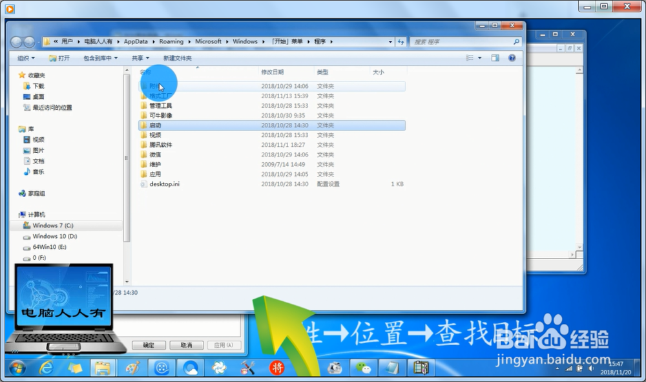Select the 视频 folder in file list

272,135
